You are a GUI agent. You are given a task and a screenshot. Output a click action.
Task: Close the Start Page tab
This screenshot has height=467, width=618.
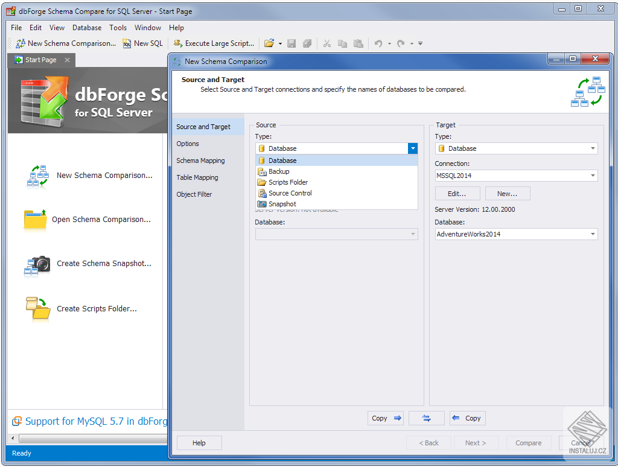click(x=68, y=60)
